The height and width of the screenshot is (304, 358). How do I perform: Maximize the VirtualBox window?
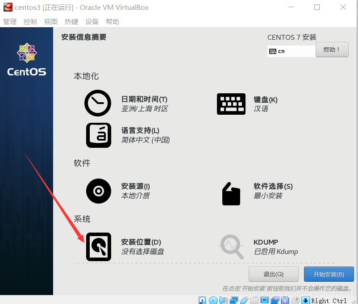click(317, 7)
